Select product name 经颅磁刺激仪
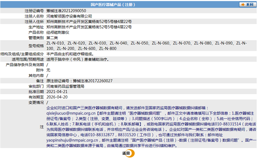258x158 pixels. (58, 32)
